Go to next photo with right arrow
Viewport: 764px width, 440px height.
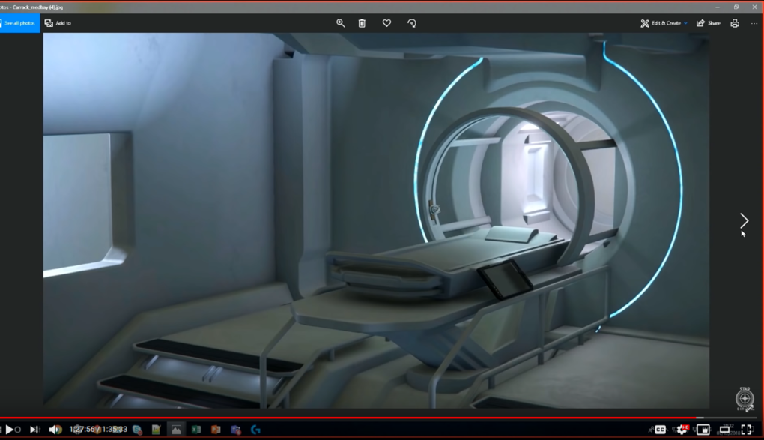744,220
